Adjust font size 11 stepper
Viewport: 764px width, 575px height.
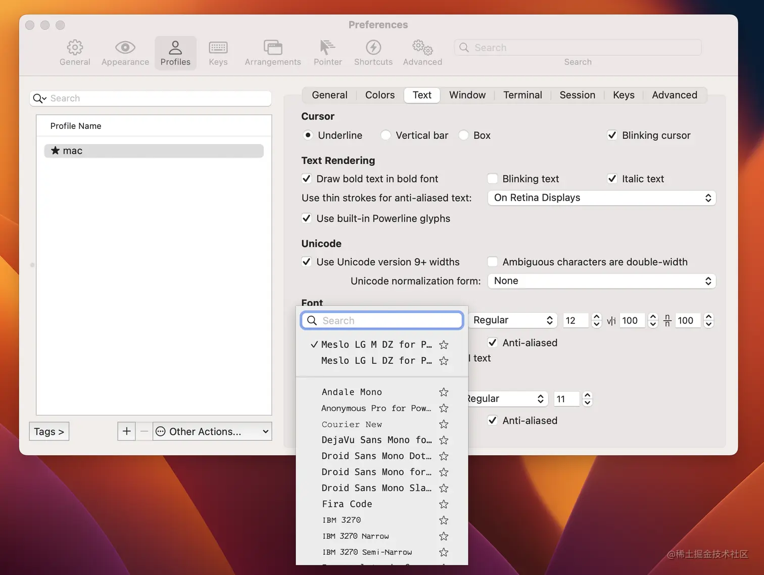point(587,399)
